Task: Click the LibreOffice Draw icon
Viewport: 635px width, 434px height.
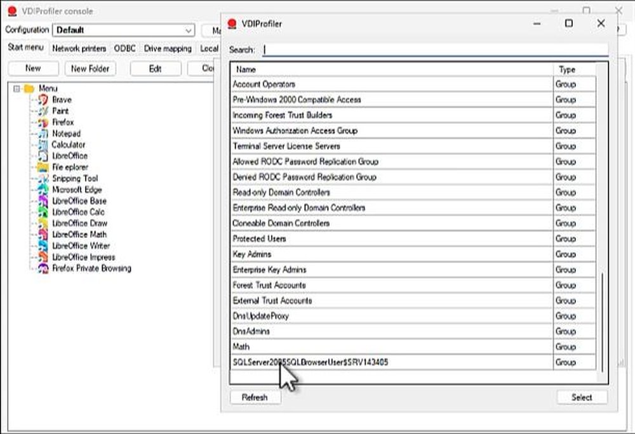Action: (43, 223)
